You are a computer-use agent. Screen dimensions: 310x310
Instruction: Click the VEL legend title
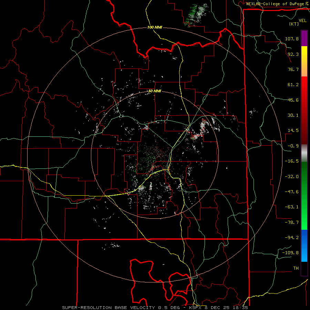303,21
